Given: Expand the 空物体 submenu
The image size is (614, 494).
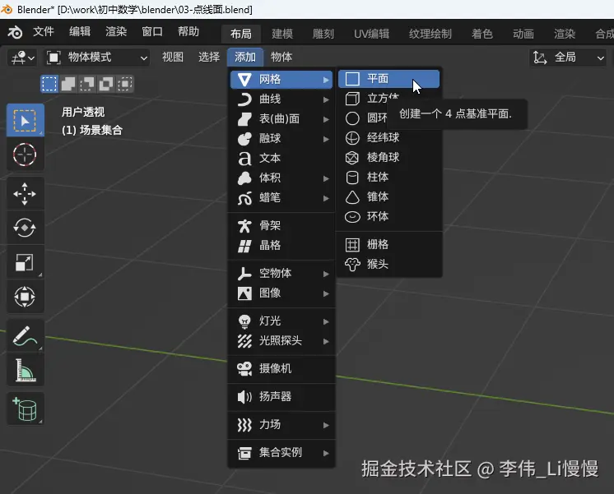Looking at the screenshot, I should (x=281, y=274).
